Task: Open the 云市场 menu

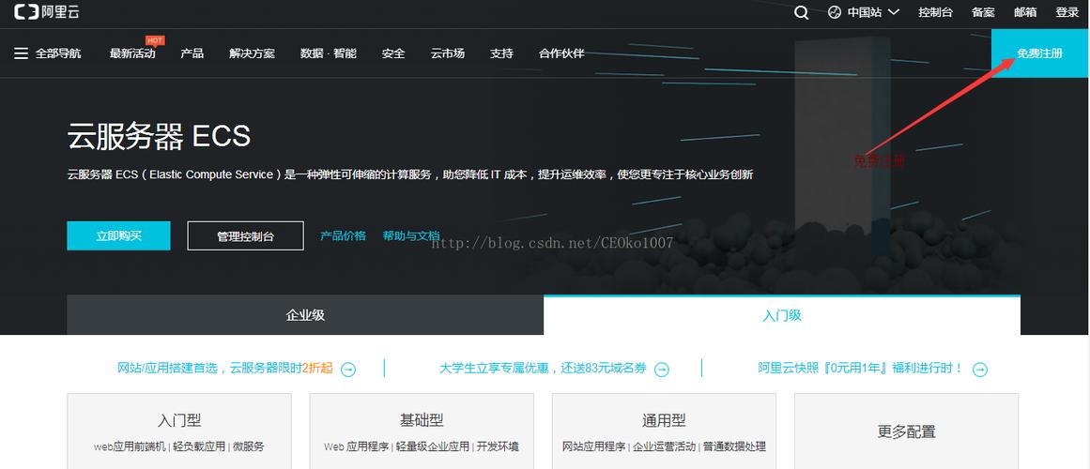Action: 448,53
